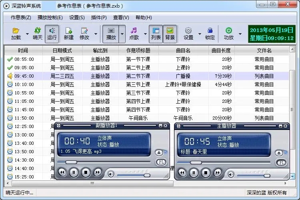The image size is (300, 200).
Task: Mute the speaker in 副播放器1
Action: 111,174
